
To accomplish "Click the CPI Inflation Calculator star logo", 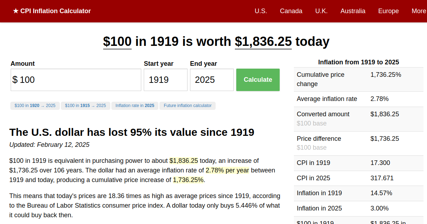I will (52, 11).
